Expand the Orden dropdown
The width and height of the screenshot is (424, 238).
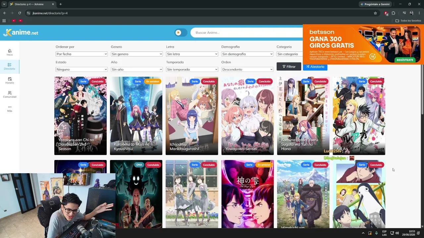click(247, 69)
